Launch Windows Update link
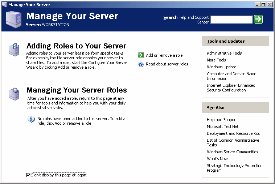The width and height of the screenshot is (275, 184). click(222, 67)
